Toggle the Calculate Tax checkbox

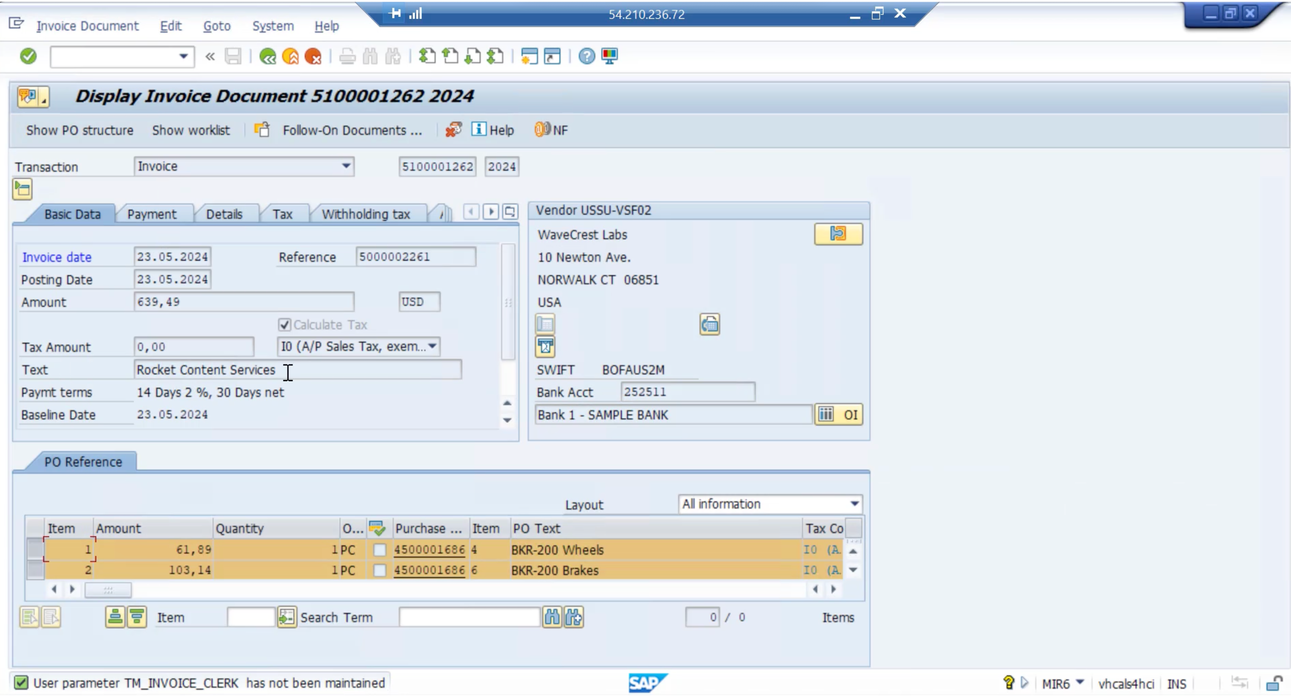[284, 324]
